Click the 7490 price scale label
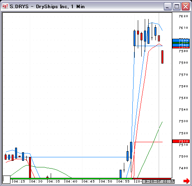 [x=183, y=168]
